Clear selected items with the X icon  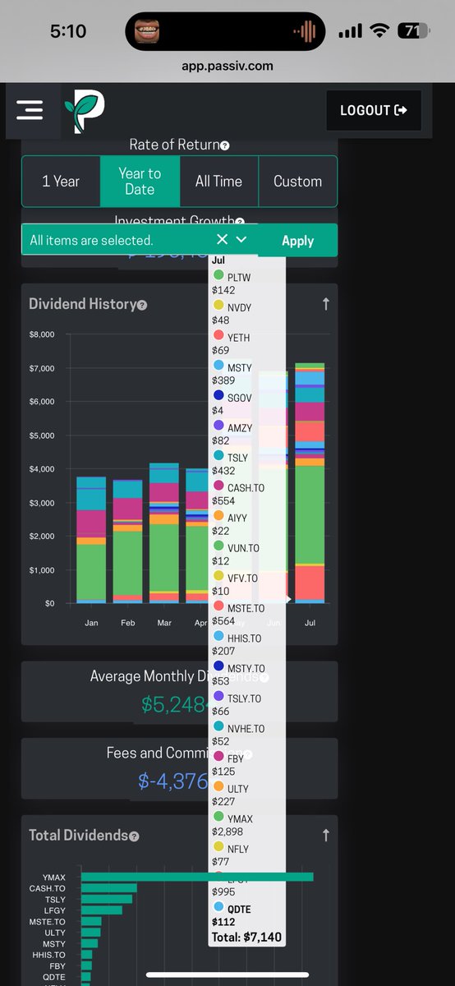click(222, 239)
